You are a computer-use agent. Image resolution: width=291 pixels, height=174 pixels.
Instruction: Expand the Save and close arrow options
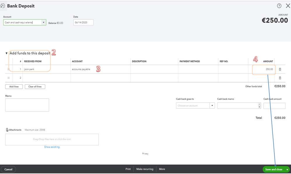point(287,169)
